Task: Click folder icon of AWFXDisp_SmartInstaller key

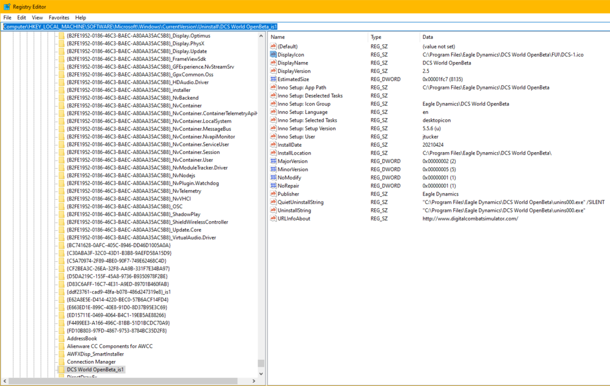Action: pos(62,354)
